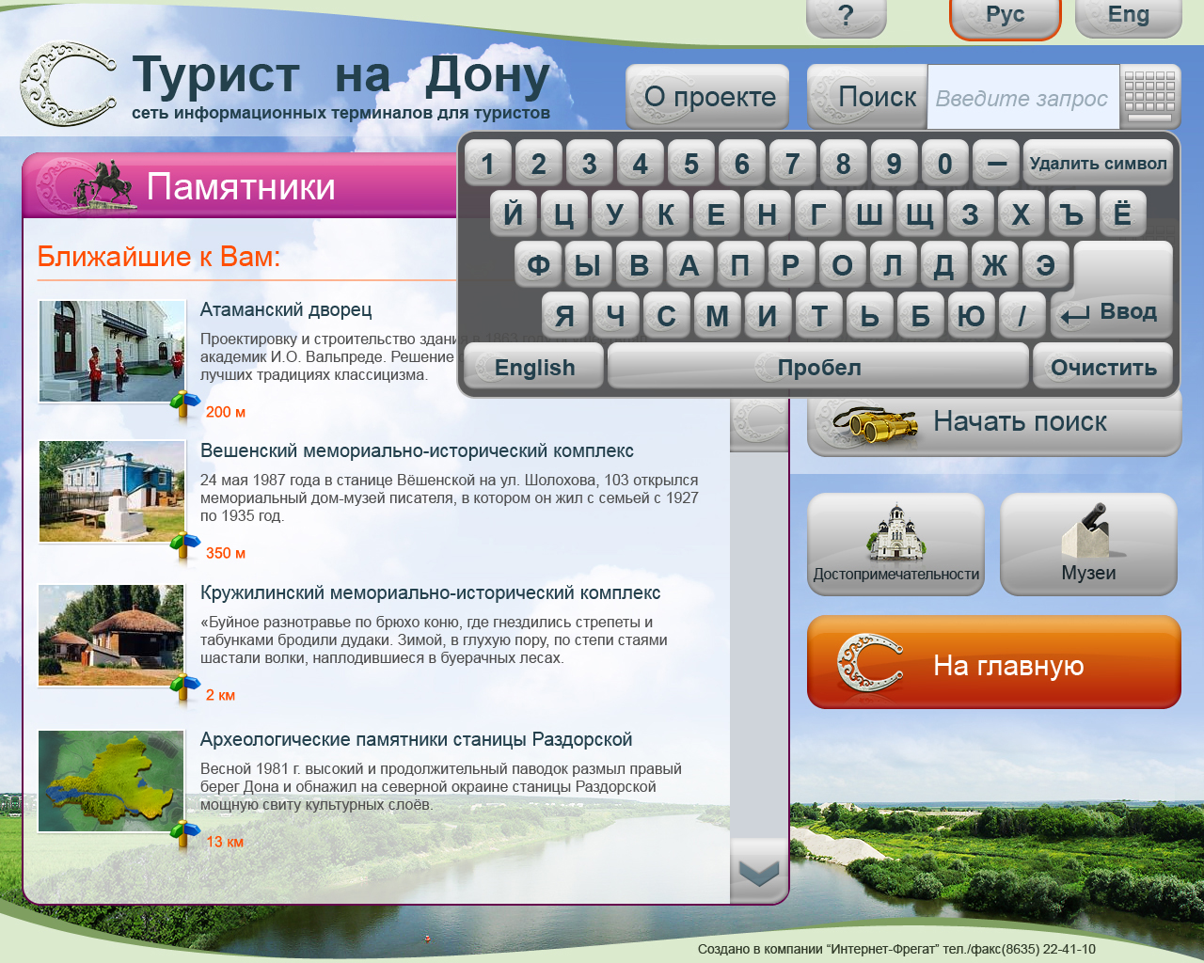Open the on-screen keyboard icon
Image resolution: width=1204 pixels, height=963 pixels.
[x=1149, y=97]
